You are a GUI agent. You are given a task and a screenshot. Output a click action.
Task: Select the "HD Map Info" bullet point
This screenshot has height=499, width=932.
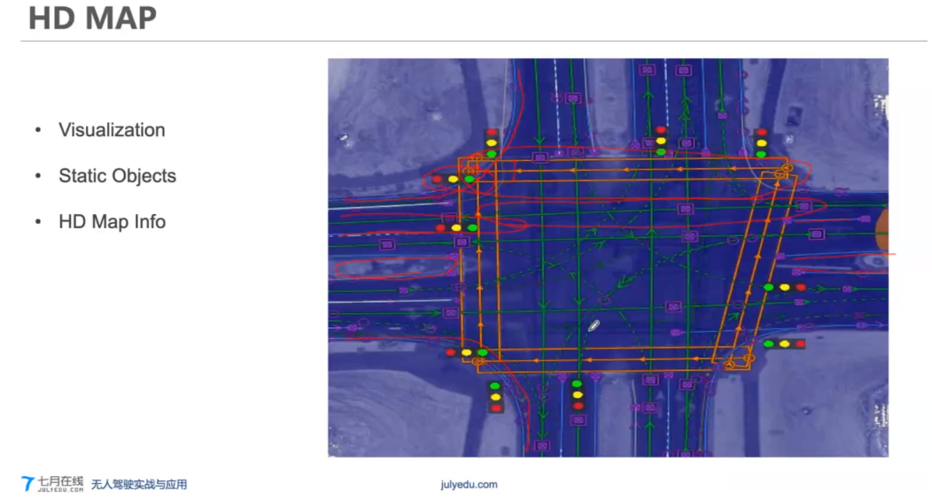(x=112, y=221)
